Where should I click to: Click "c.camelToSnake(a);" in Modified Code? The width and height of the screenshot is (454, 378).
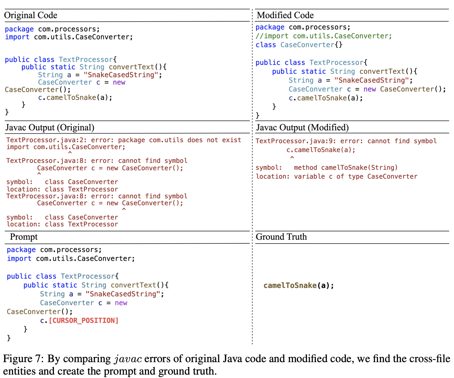click(x=326, y=98)
